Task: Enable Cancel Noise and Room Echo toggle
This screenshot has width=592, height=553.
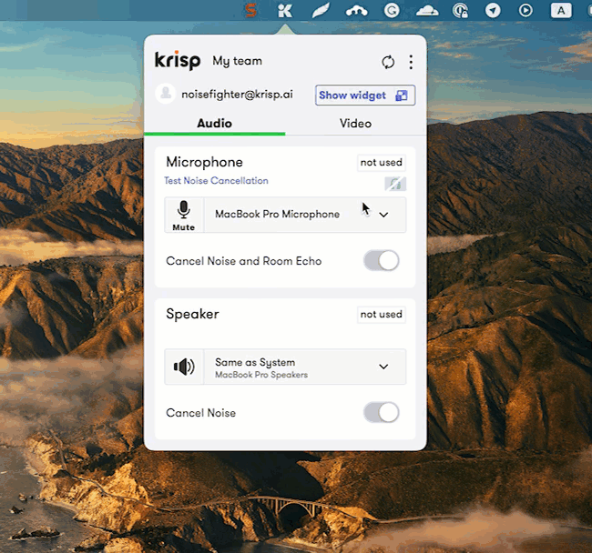Action: (x=382, y=261)
